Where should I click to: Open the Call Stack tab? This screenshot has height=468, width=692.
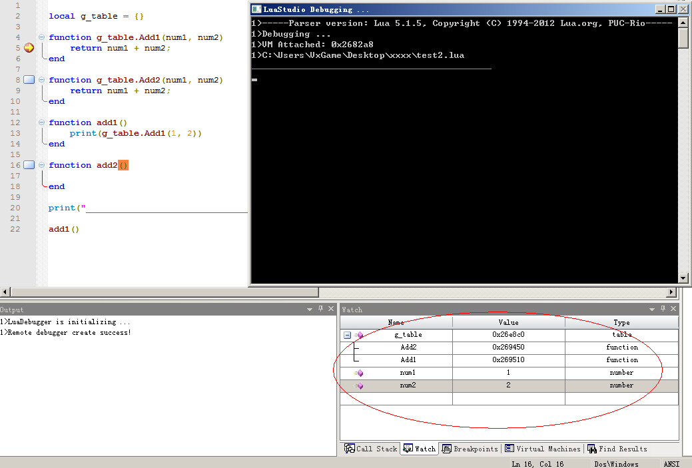pos(371,449)
